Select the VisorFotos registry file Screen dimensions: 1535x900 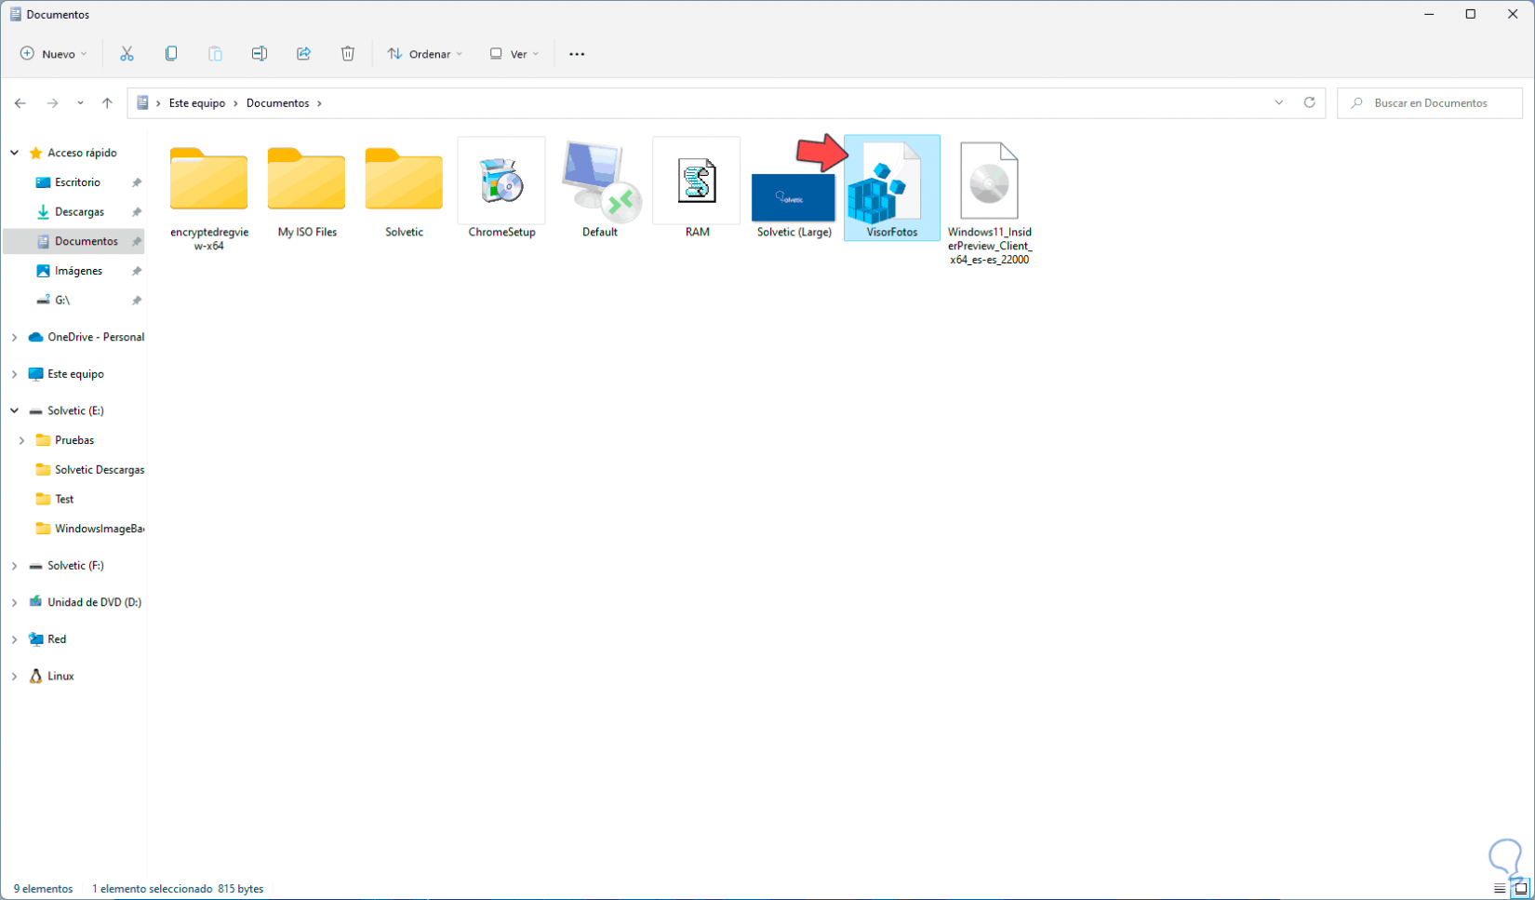(x=891, y=189)
